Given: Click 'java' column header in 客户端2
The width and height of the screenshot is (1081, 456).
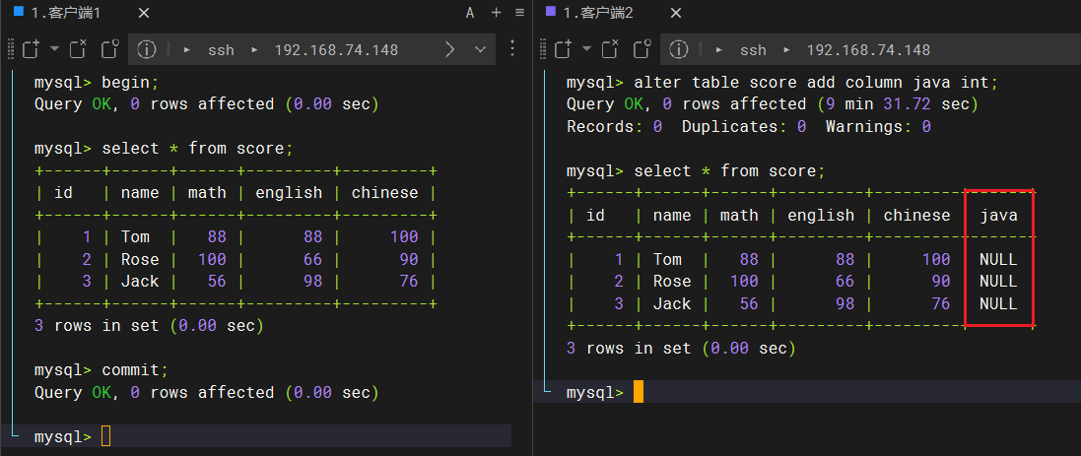Looking at the screenshot, I should coord(999,216).
